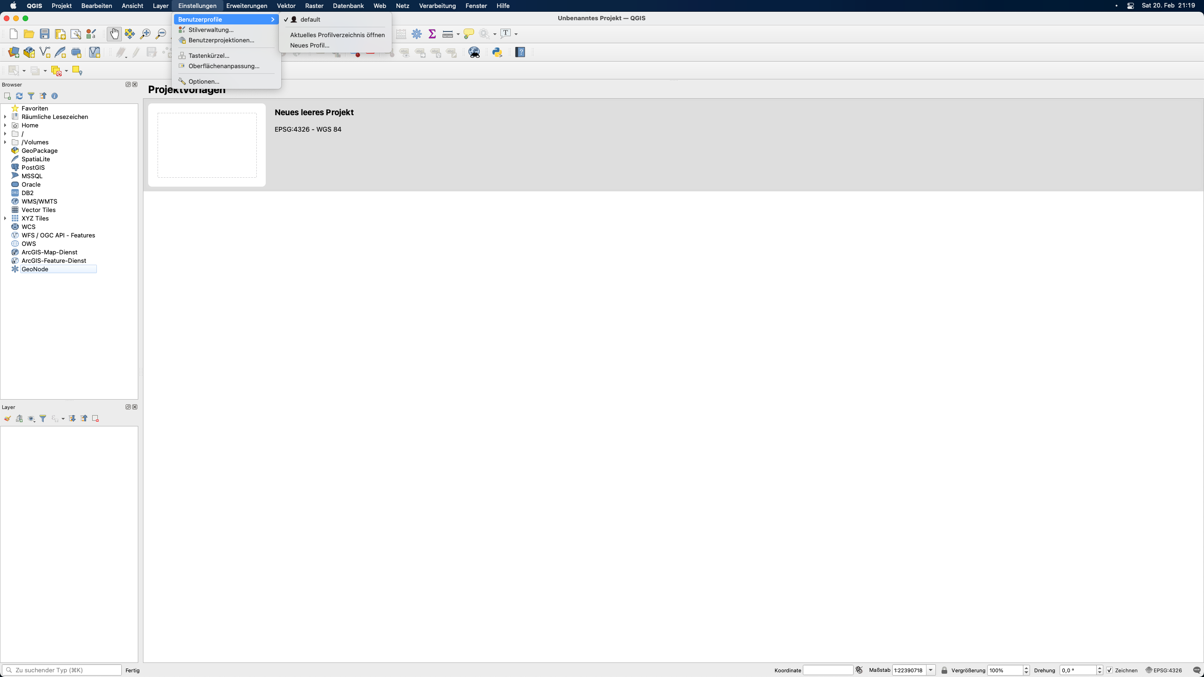Choose Oberflächenanpassung menu entry
Viewport: 1204px width, 677px height.
click(x=227, y=66)
